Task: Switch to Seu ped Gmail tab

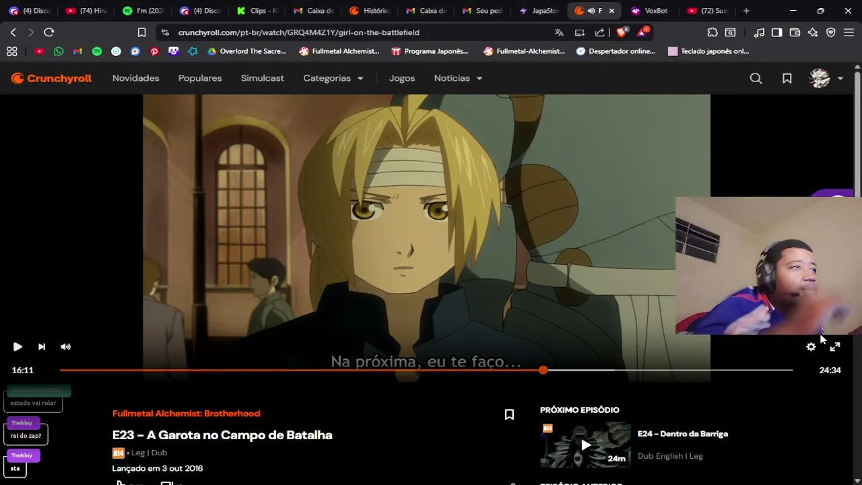Action: click(484, 11)
